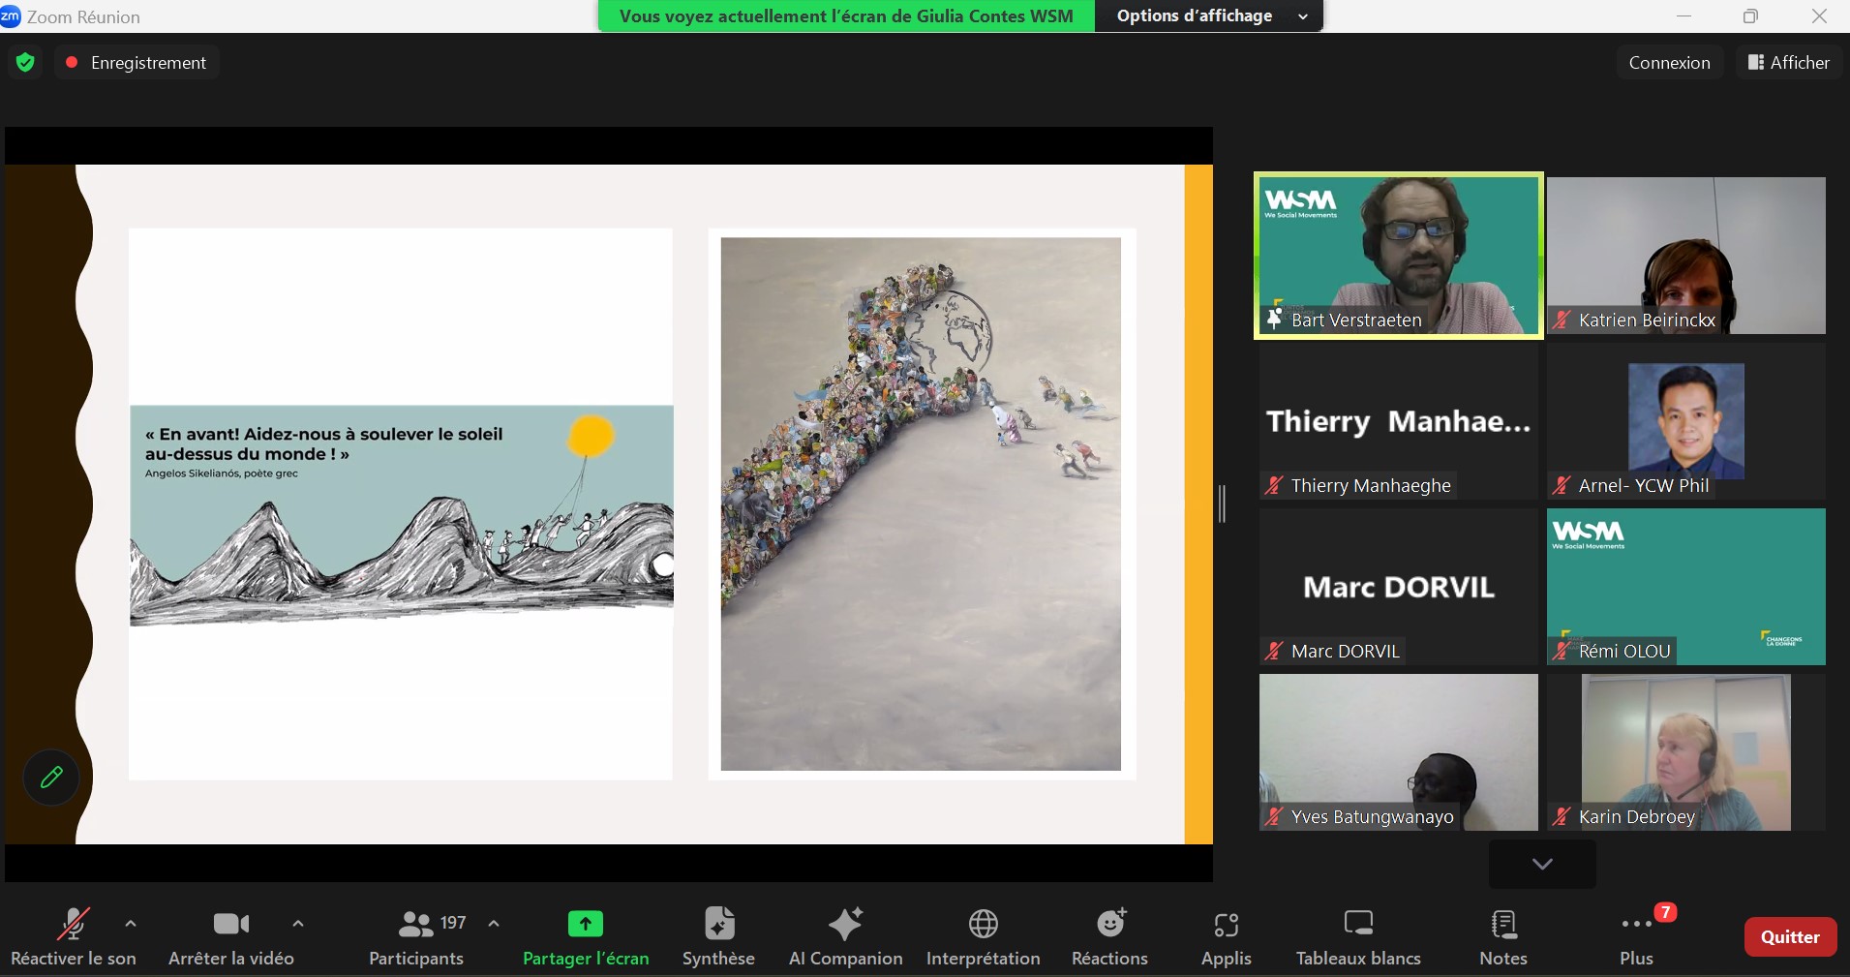Click the red Quitter button
Viewport: 1850px width, 977px height.
[1790, 936]
